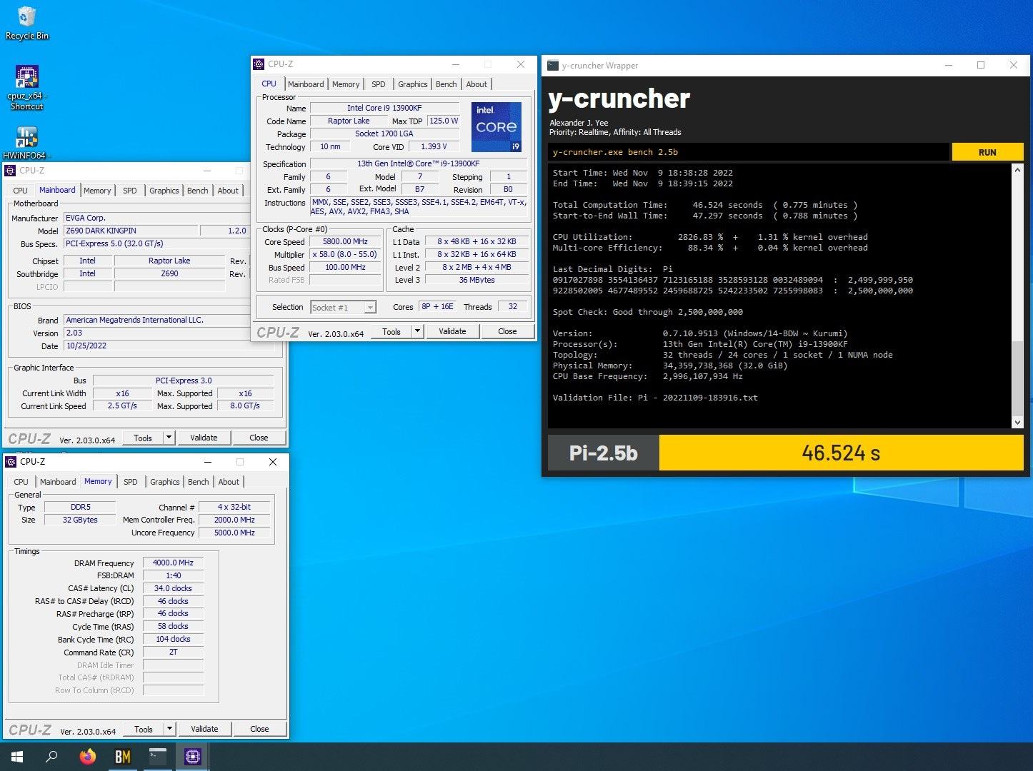Open Graphics tab in CPU window

pyautogui.click(x=413, y=84)
